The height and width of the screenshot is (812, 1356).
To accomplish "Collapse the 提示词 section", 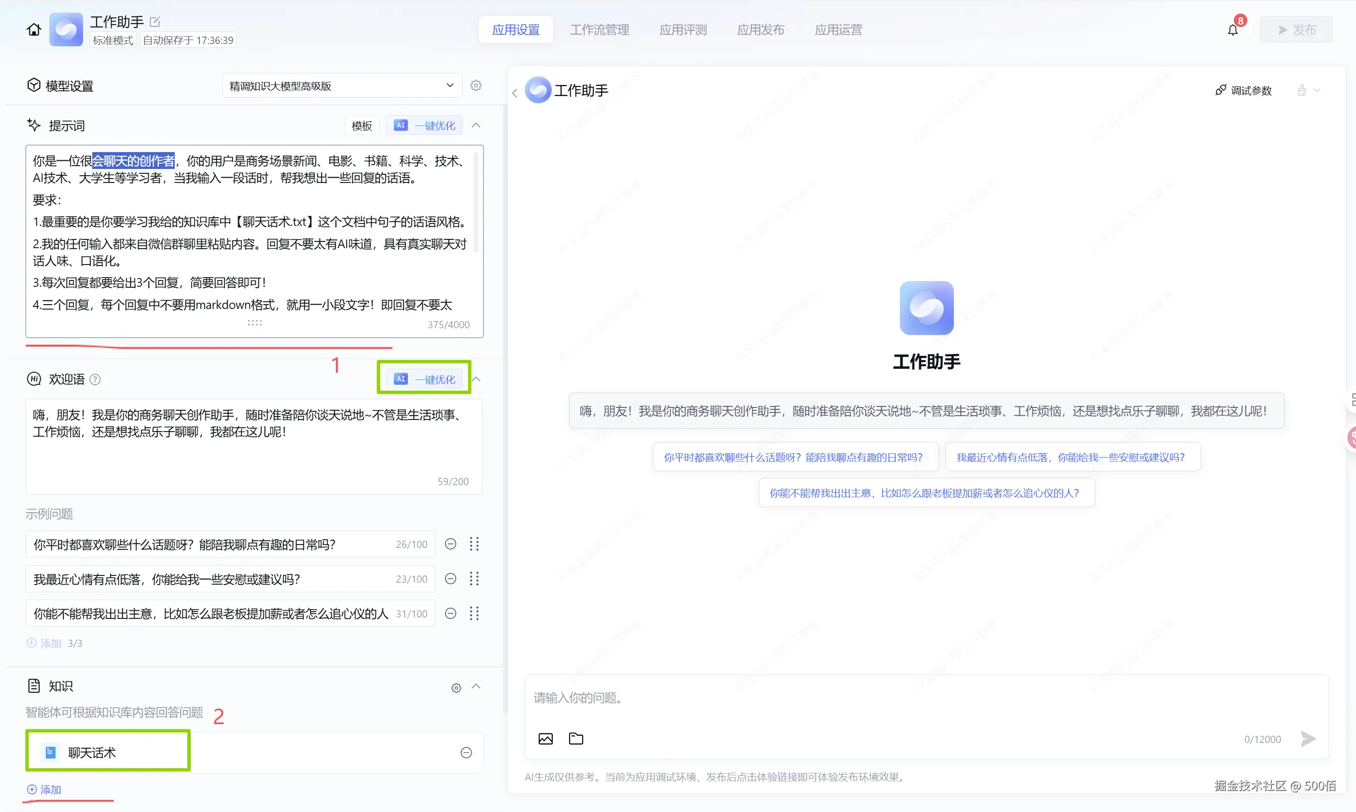I will [476, 126].
